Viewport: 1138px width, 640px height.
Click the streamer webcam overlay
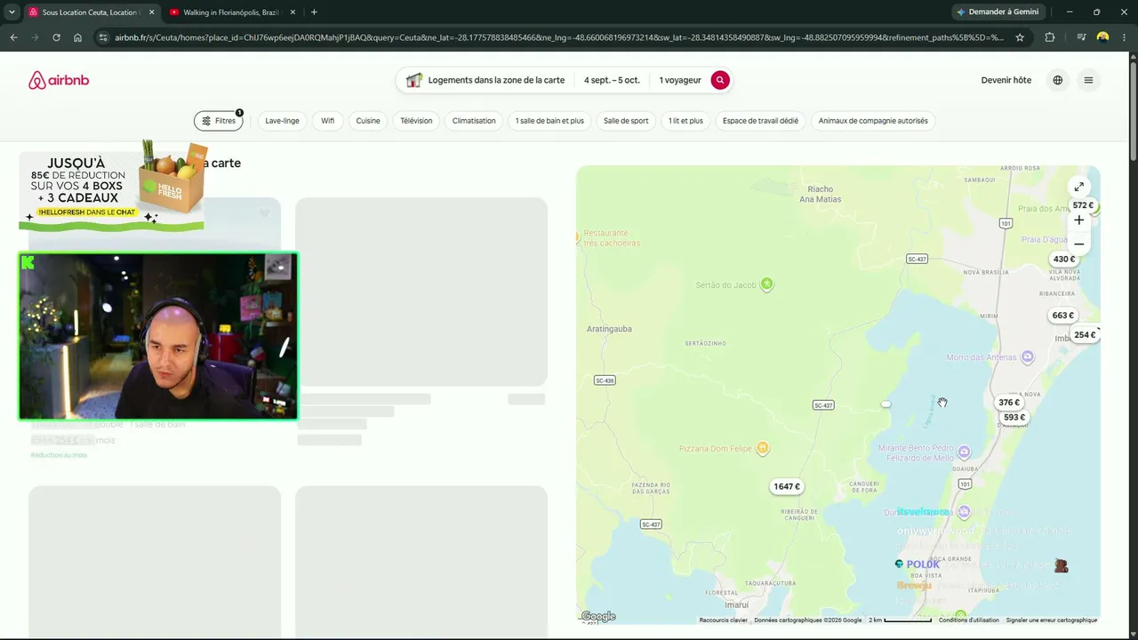click(158, 336)
